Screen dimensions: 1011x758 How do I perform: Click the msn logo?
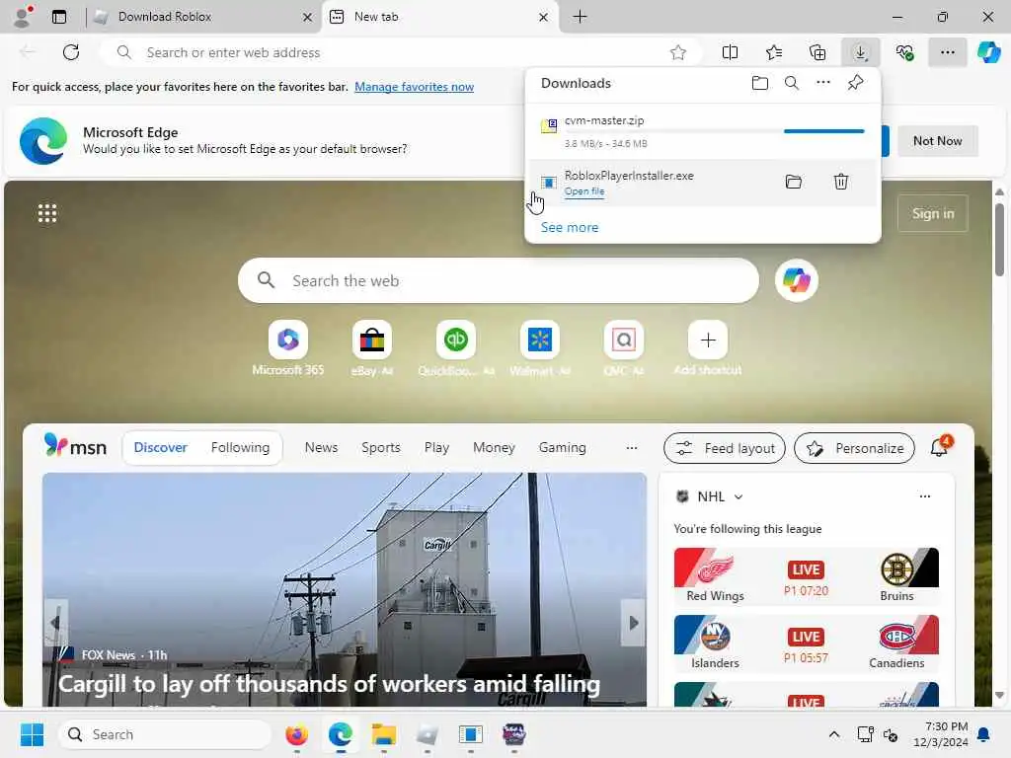75,446
